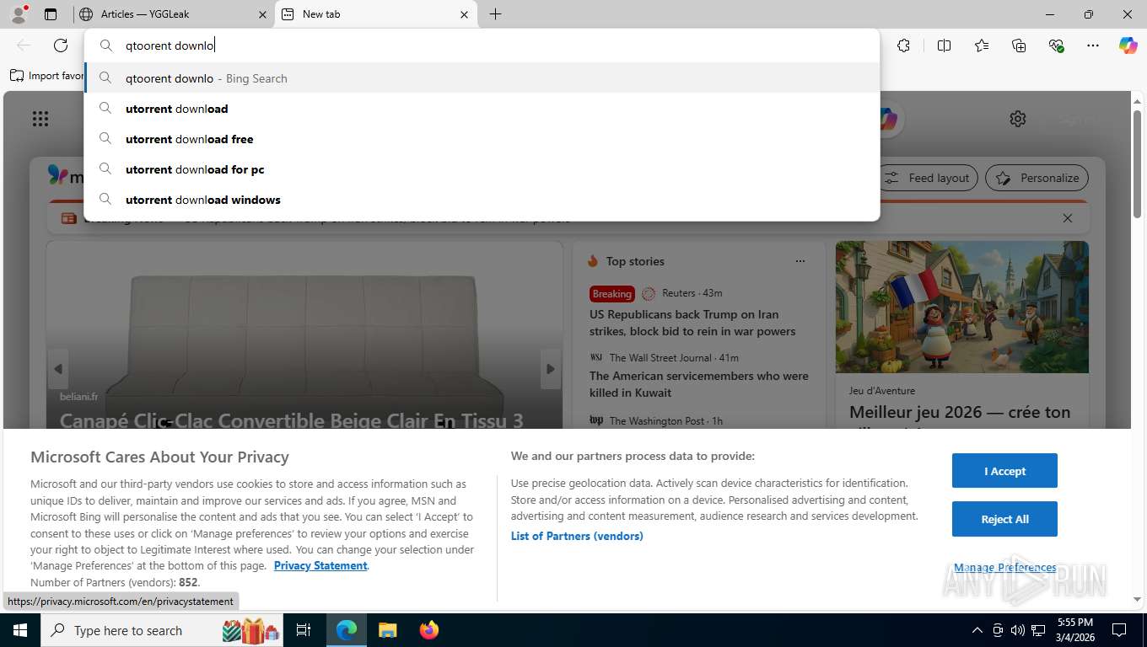Open the Extensions puzzle icon

903,45
